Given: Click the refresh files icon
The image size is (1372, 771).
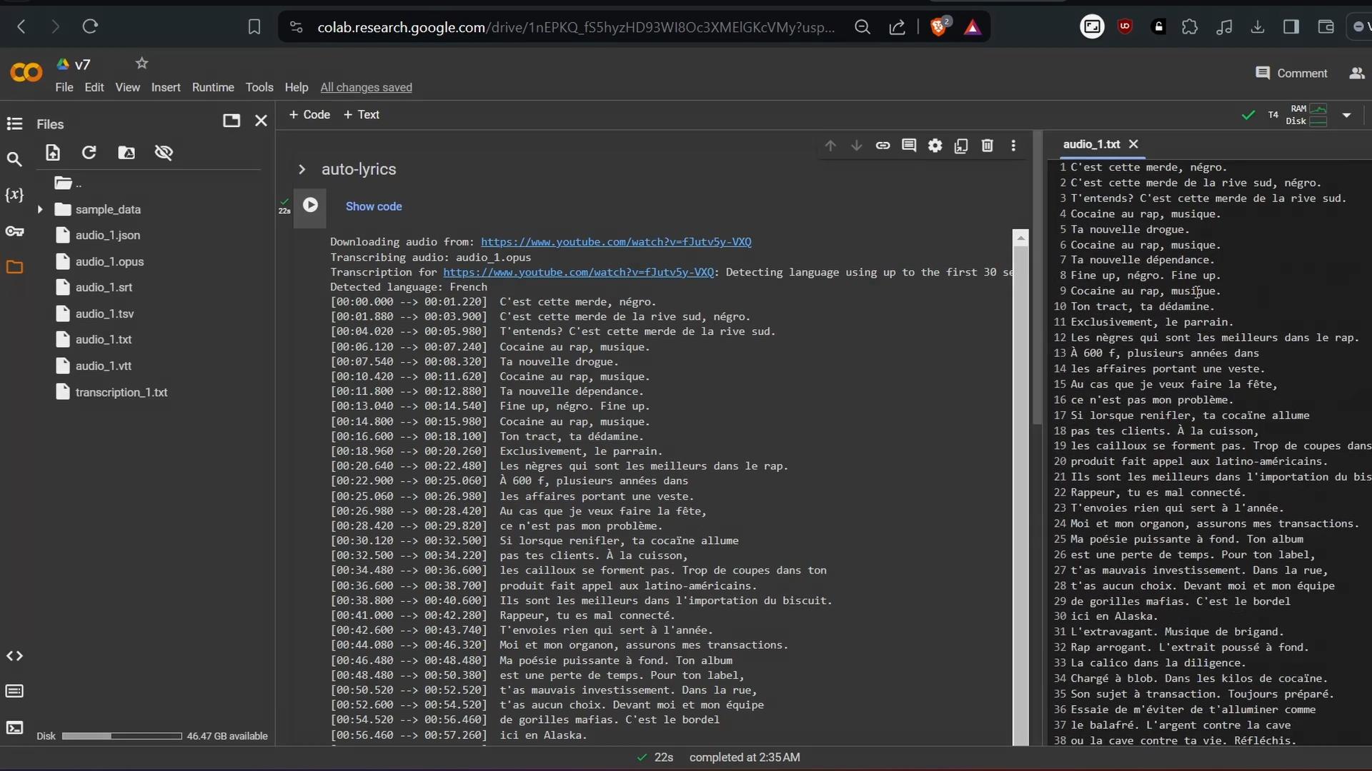Looking at the screenshot, I should [89, 151].
